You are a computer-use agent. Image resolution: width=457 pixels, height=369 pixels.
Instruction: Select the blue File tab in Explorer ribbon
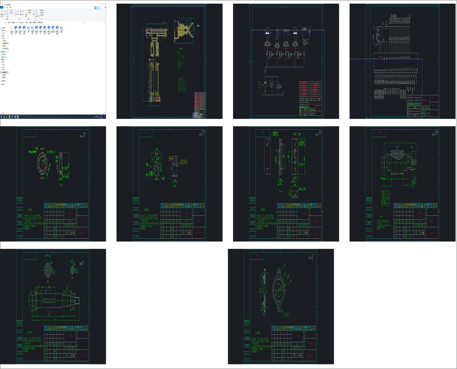coord(2,7)
